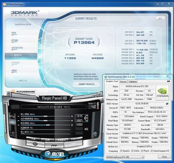The height and width of the screenshot is (163, 174).
Task: Open the System Info menu item
Action: click(x=17, y=48)
